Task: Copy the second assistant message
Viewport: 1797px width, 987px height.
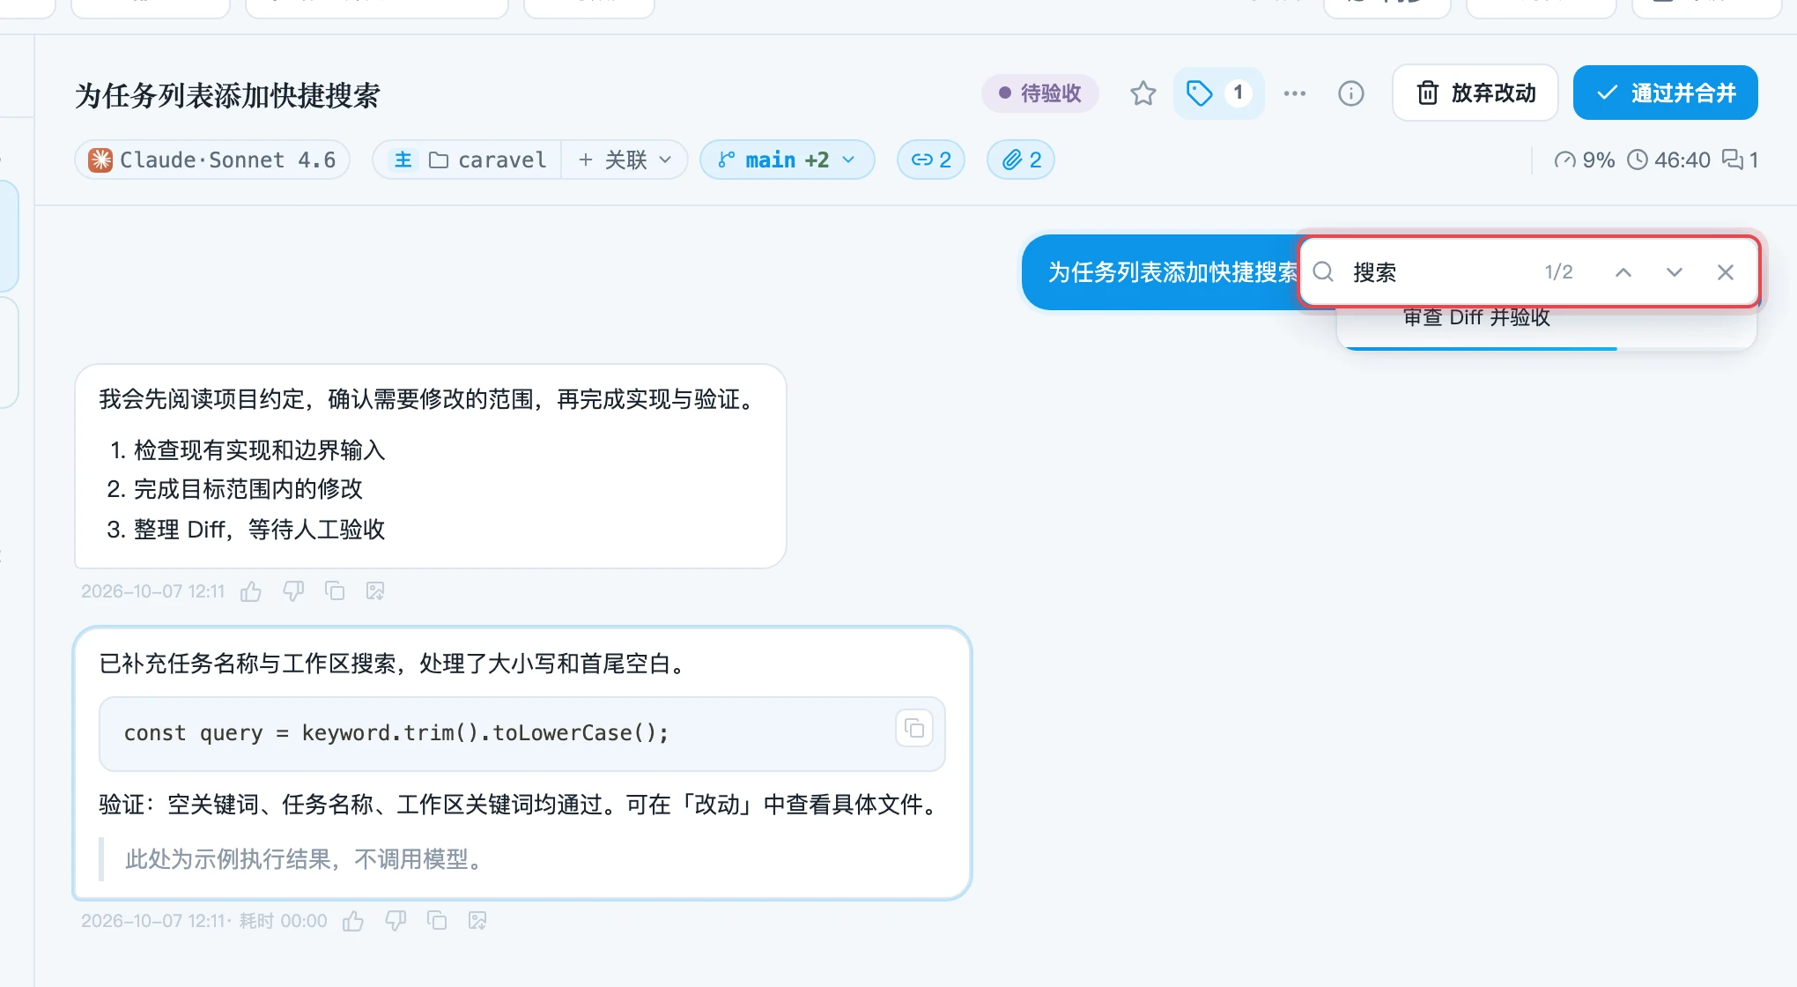Action: pos(437,921)
